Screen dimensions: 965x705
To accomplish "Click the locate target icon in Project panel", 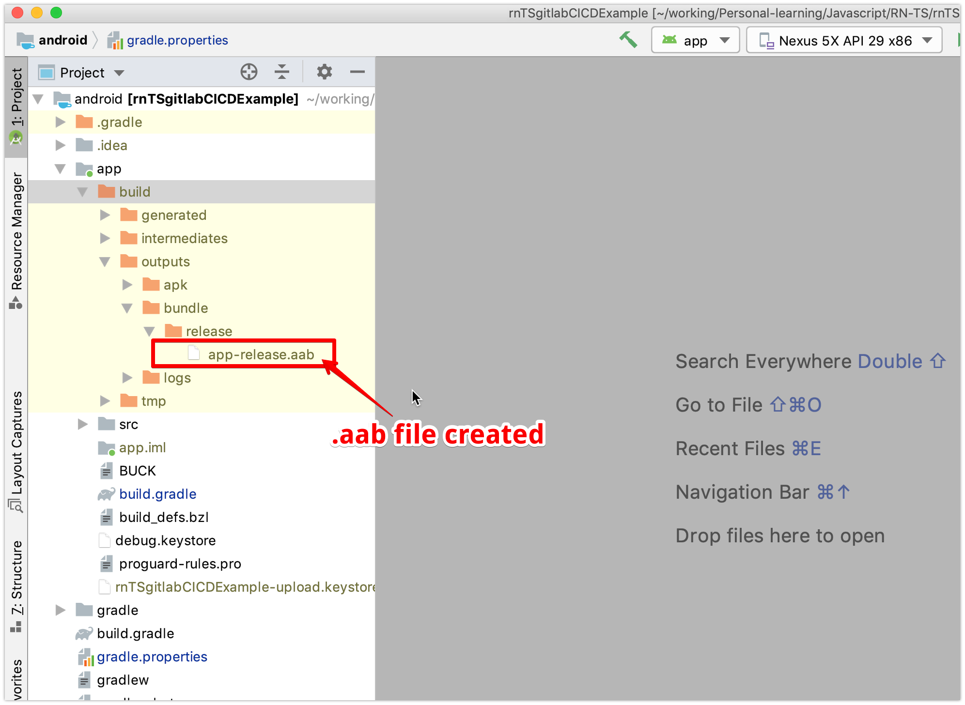I will pos(249,72).
